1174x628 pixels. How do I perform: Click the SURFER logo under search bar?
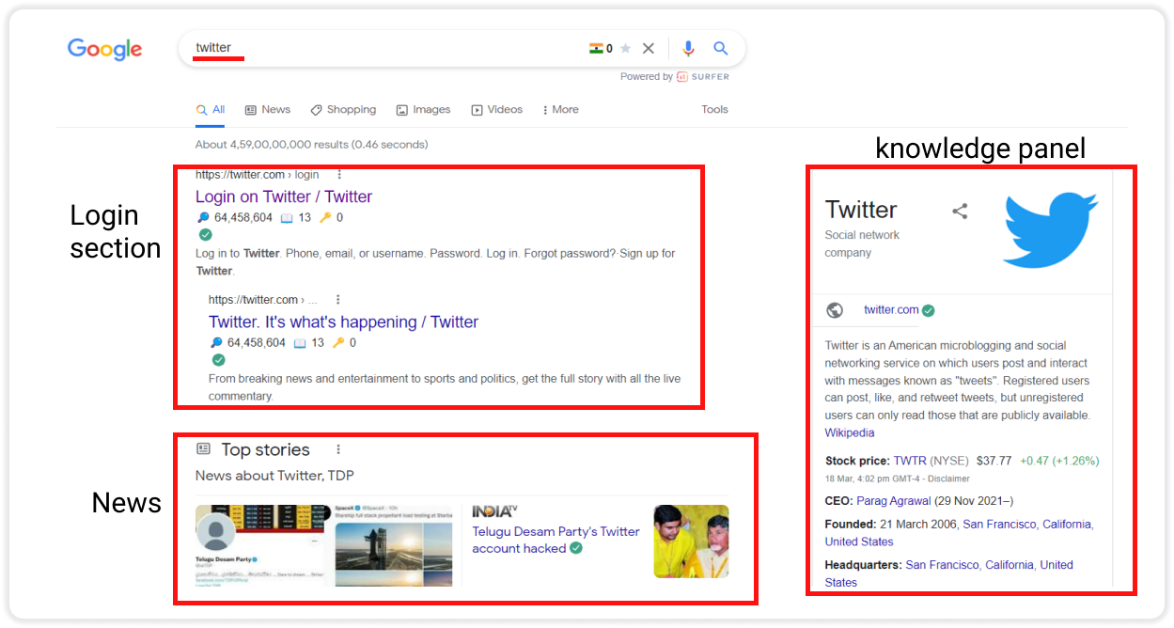[703, 77]
